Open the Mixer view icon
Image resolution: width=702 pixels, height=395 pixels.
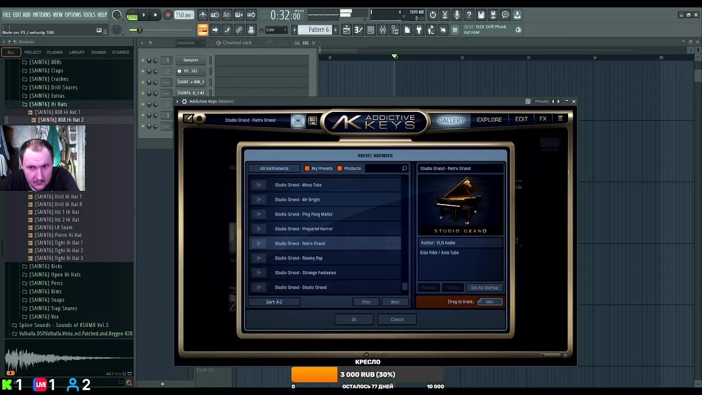[383, 30]
